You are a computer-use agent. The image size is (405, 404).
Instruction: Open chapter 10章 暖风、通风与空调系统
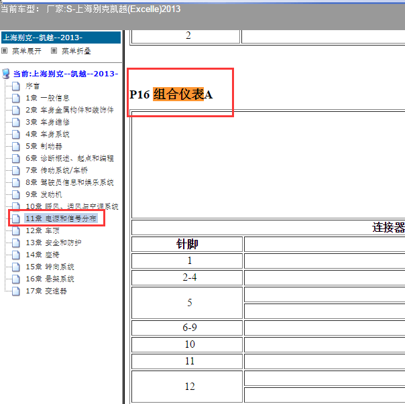click(x=72, y=206)
